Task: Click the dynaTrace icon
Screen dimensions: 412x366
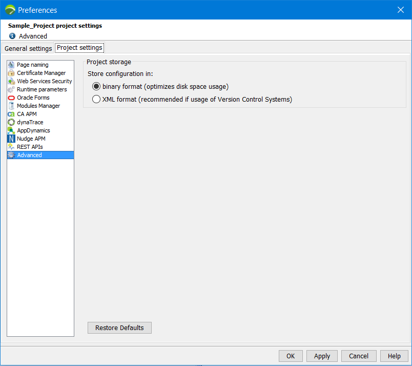Action: pos(11,122)
